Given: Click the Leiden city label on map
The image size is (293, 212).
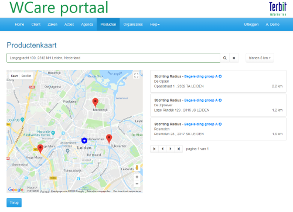Looking at the screenshot, I should coord(84,148).
